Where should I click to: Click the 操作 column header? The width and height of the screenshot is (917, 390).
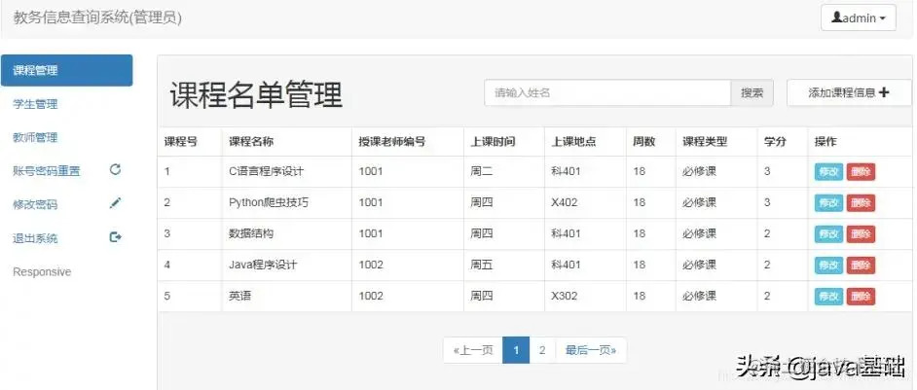[x=825, y=141]
